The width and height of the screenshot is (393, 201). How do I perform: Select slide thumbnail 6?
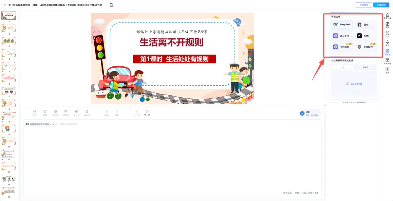point(9,78)
